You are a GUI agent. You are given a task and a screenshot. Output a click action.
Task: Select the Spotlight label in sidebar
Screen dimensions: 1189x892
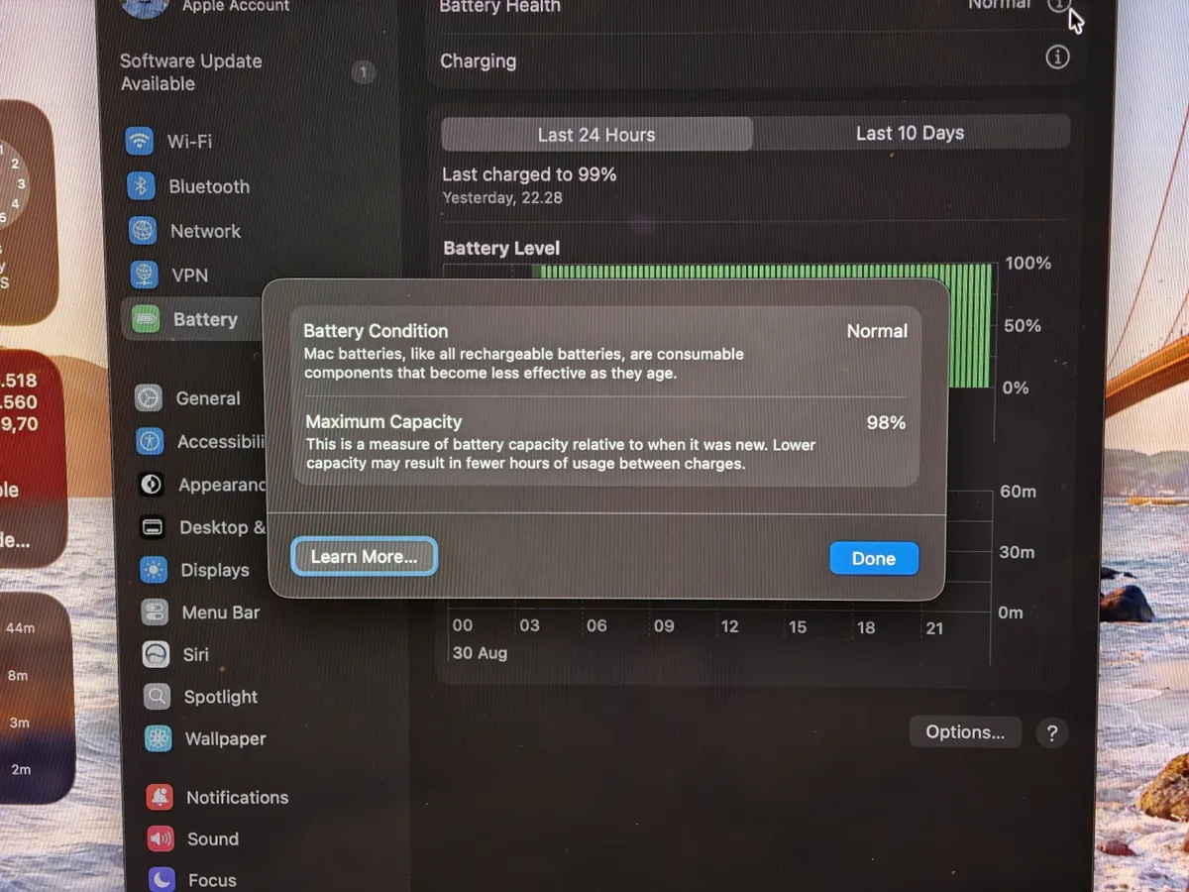click(x=221, y=697)
